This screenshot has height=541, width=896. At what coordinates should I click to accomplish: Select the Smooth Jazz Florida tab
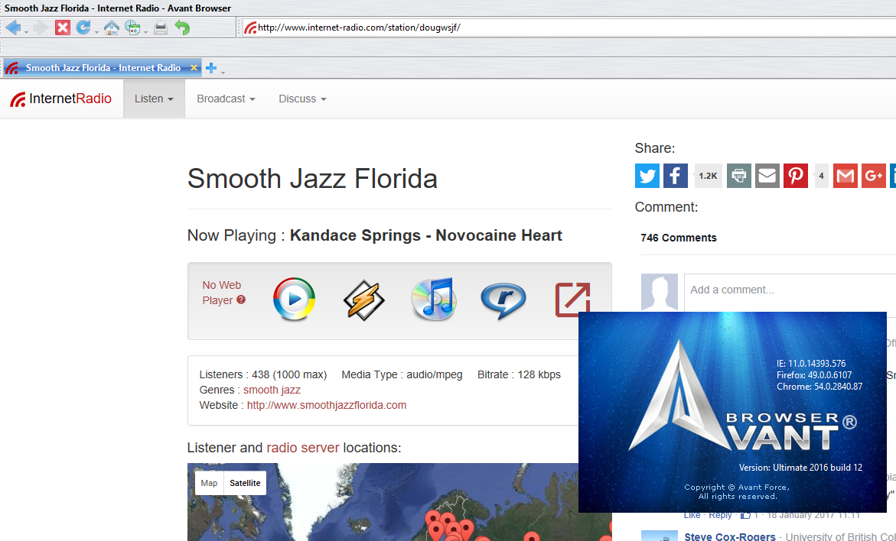tap(103, 68)
